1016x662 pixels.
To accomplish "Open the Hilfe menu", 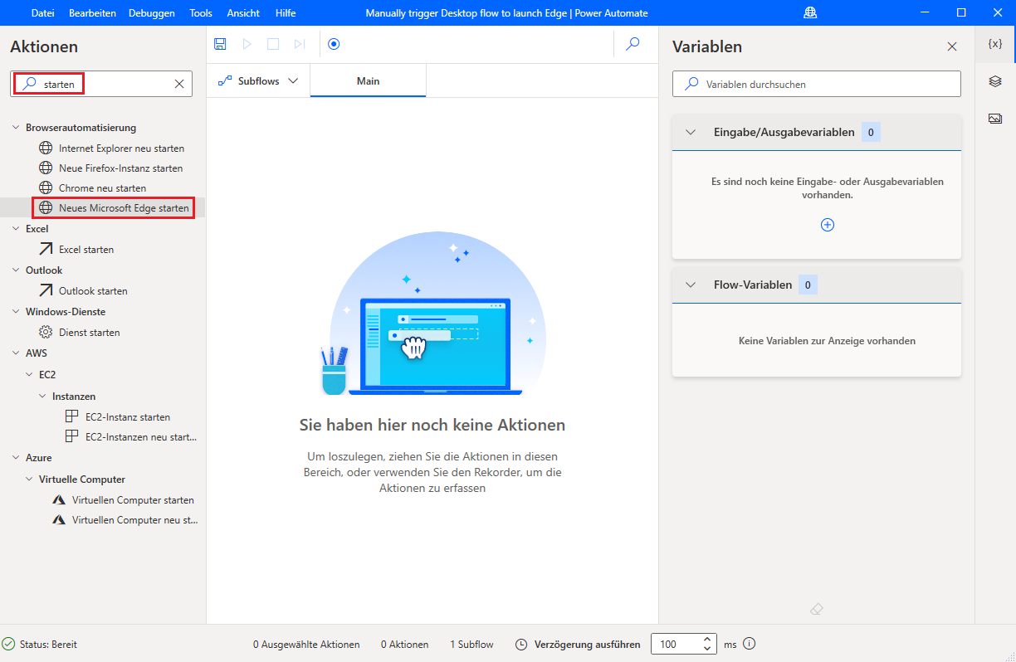I will (x=286, y=12).
